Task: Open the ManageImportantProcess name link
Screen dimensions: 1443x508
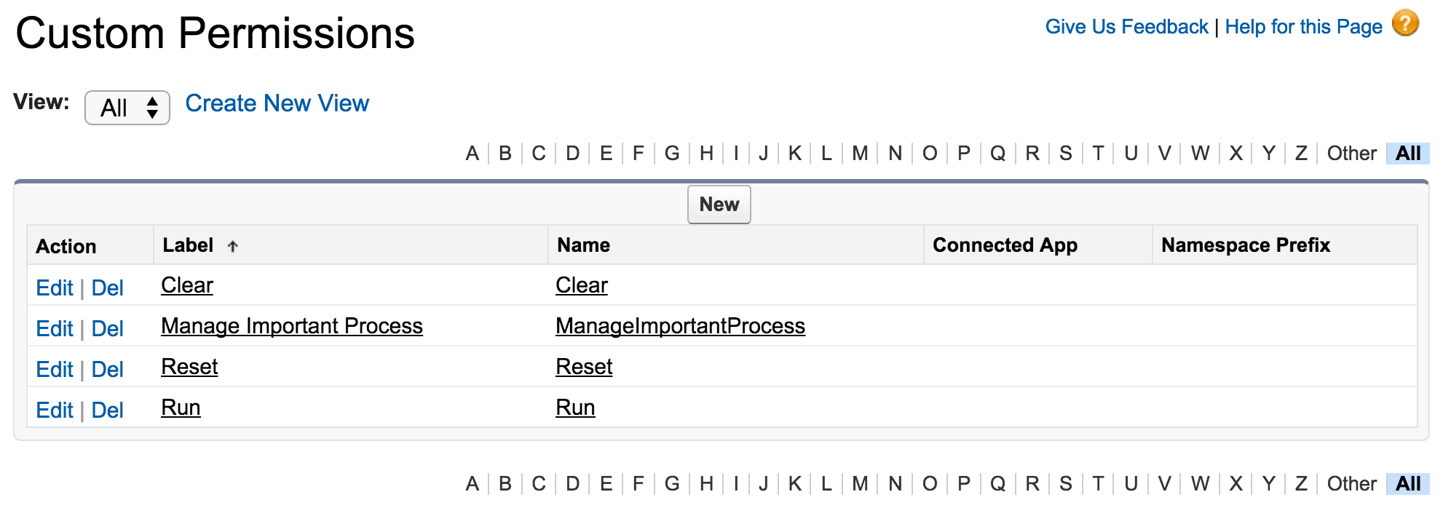Action: pyautogui.click(x=680, y=326)
